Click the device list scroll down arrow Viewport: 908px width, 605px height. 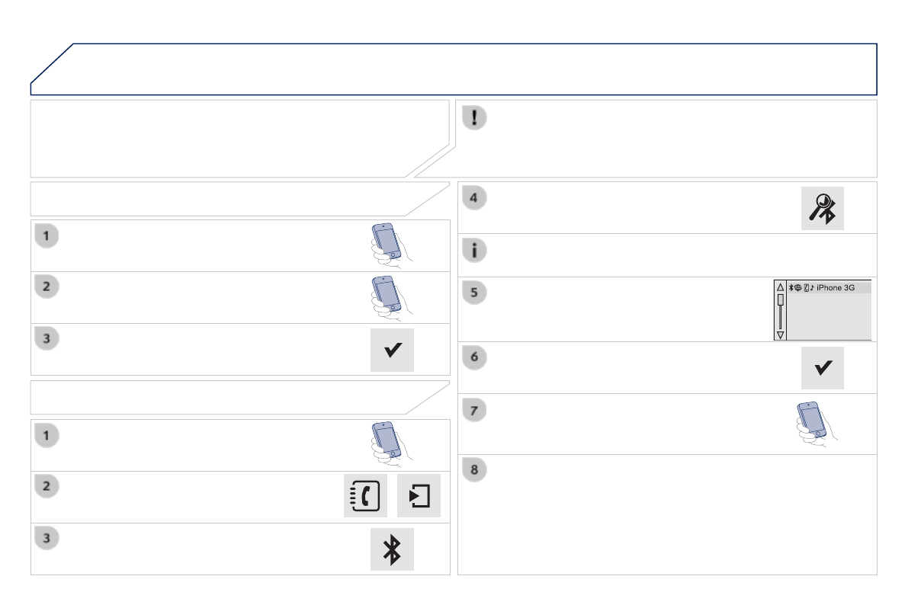[779, 335]
